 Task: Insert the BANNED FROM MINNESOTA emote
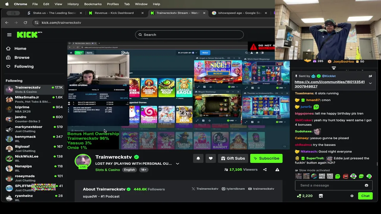322,176
